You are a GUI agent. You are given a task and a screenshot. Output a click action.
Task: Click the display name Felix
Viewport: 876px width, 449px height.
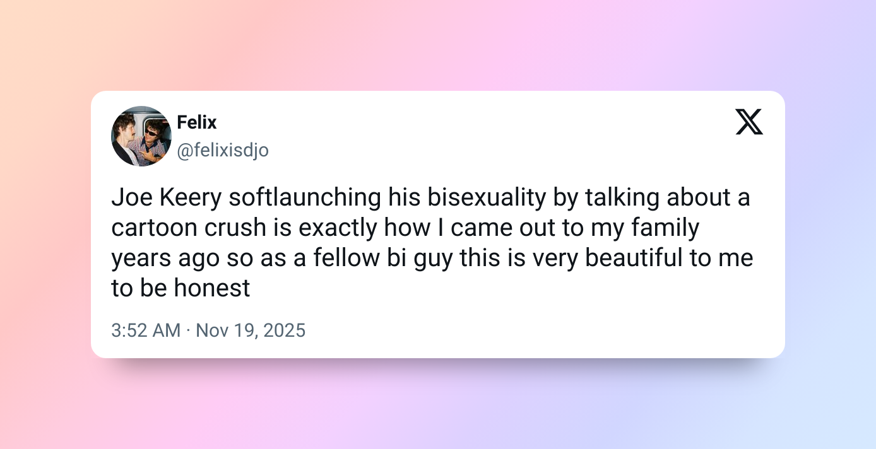point(196,122)
